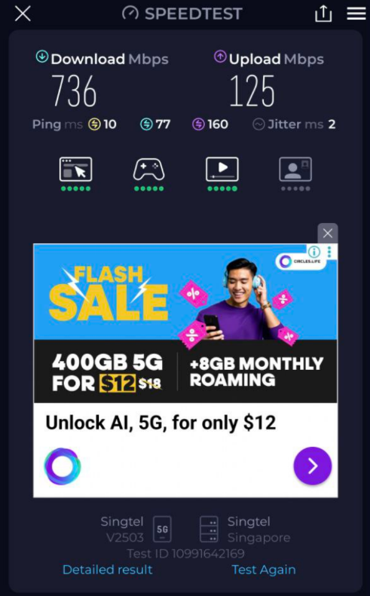Tap the 5G phone device icon
This screenshot has height=596, width=370.
(x=162, y=529)
